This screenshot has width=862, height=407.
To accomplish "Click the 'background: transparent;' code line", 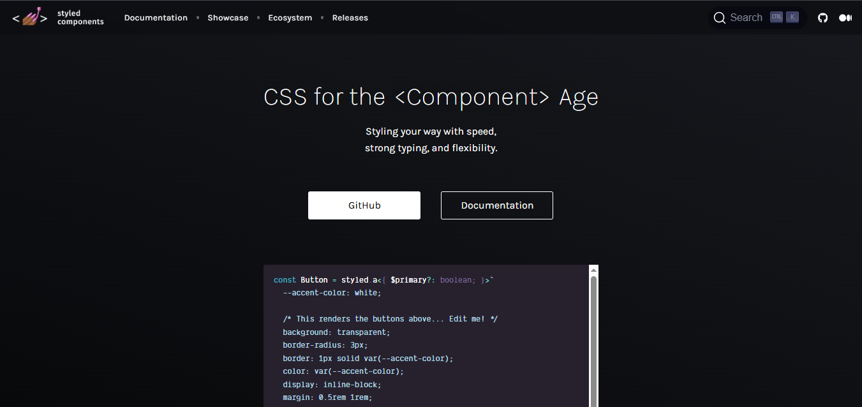I will coord(336,332).
